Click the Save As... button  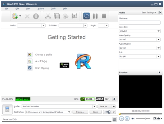coord(104,106)
